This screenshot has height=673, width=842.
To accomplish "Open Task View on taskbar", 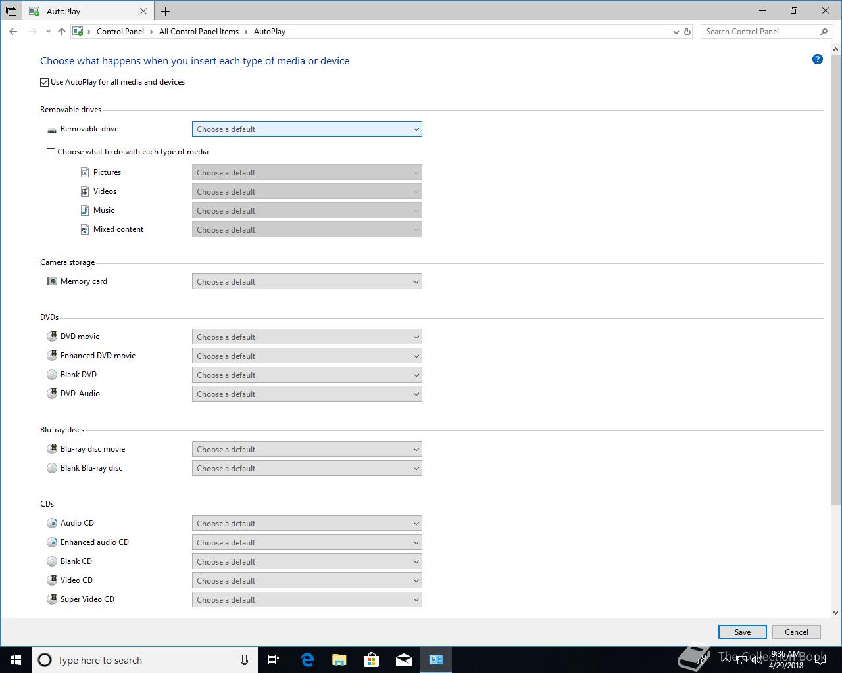I will click(274, 660).
